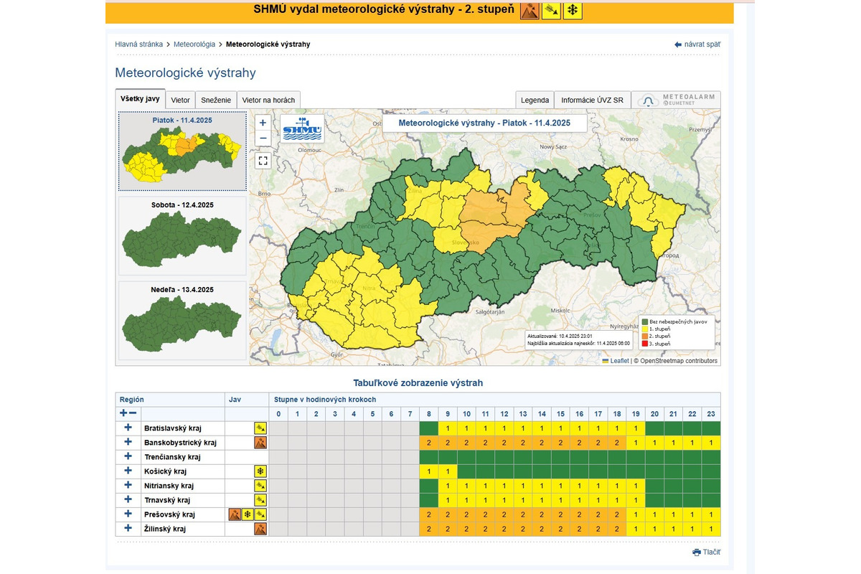The image size is (861, 574).
Task: Click the SHMÚ logo on the map
Action: (302, 129)
